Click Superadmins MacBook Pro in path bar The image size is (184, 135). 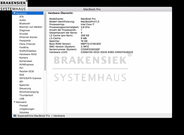coord(34,116)
